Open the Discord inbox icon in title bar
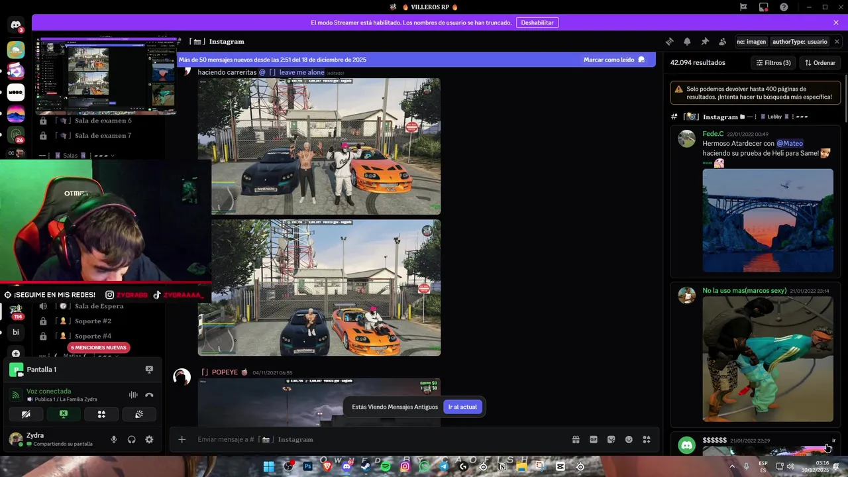The height and width of the screenshot is (477, 848). point(764,7)
